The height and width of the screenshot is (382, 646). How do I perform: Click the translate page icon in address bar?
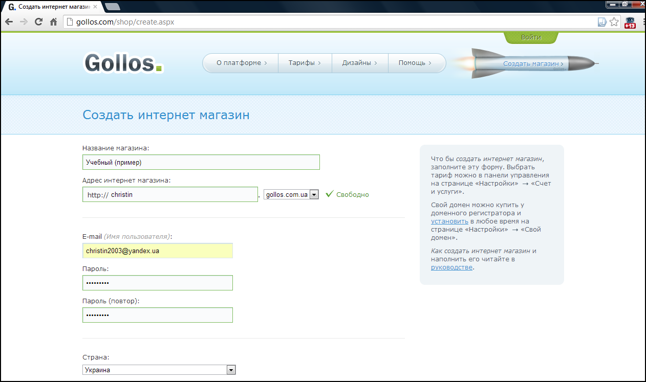coord(602,22)
